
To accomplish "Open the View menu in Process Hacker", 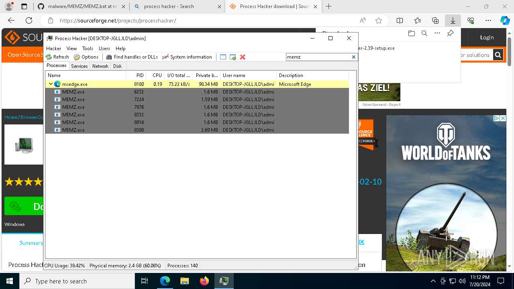I will pos(71,48).
